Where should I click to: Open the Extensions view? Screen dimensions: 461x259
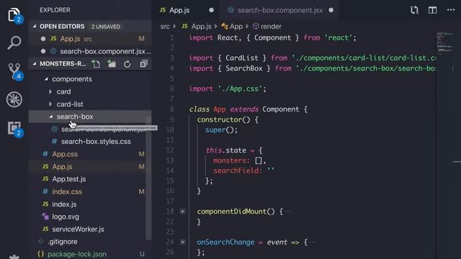coord(14,129)
